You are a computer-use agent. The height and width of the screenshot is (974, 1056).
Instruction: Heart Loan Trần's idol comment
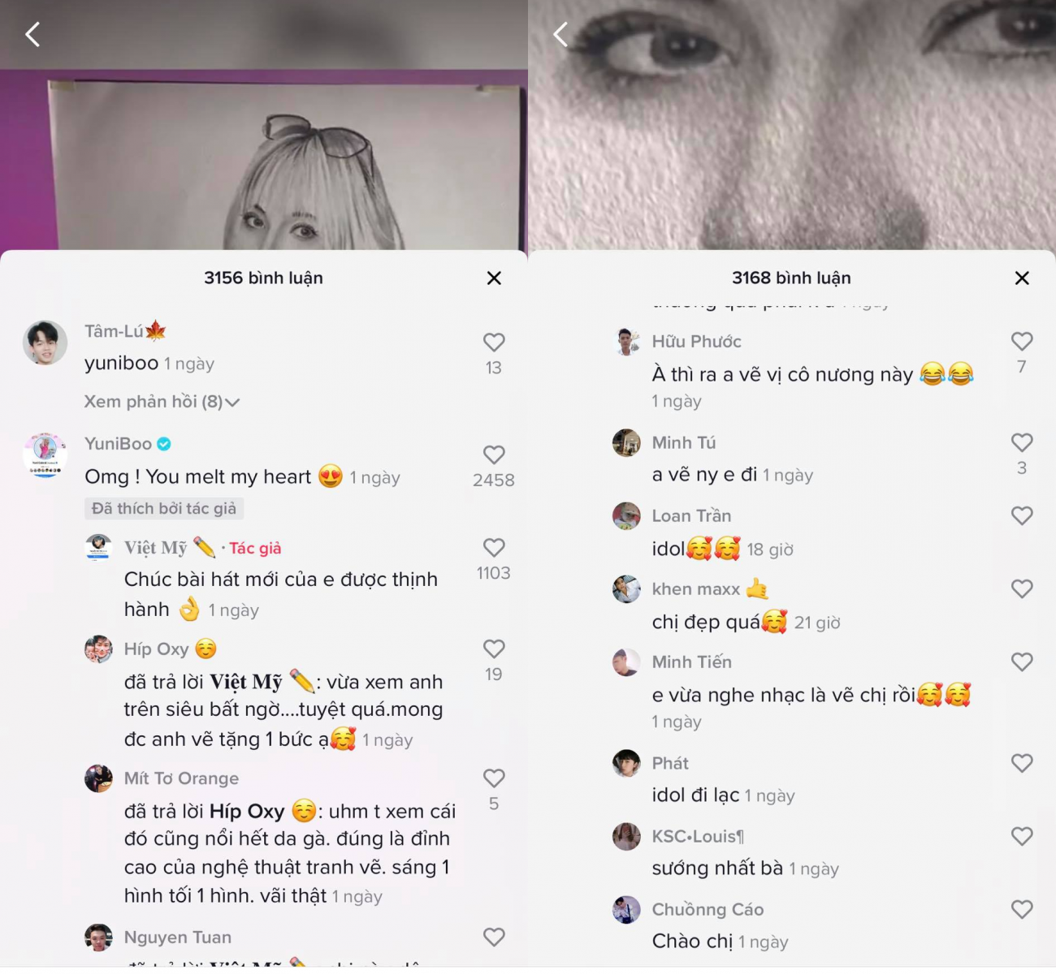1022,516
